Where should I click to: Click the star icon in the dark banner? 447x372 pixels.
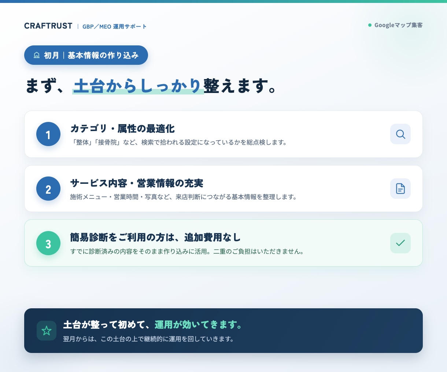tap(47, 331)
